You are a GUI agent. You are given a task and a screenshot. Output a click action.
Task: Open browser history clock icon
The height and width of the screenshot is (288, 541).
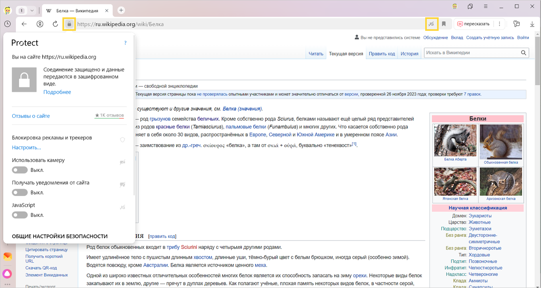(8, 24)
